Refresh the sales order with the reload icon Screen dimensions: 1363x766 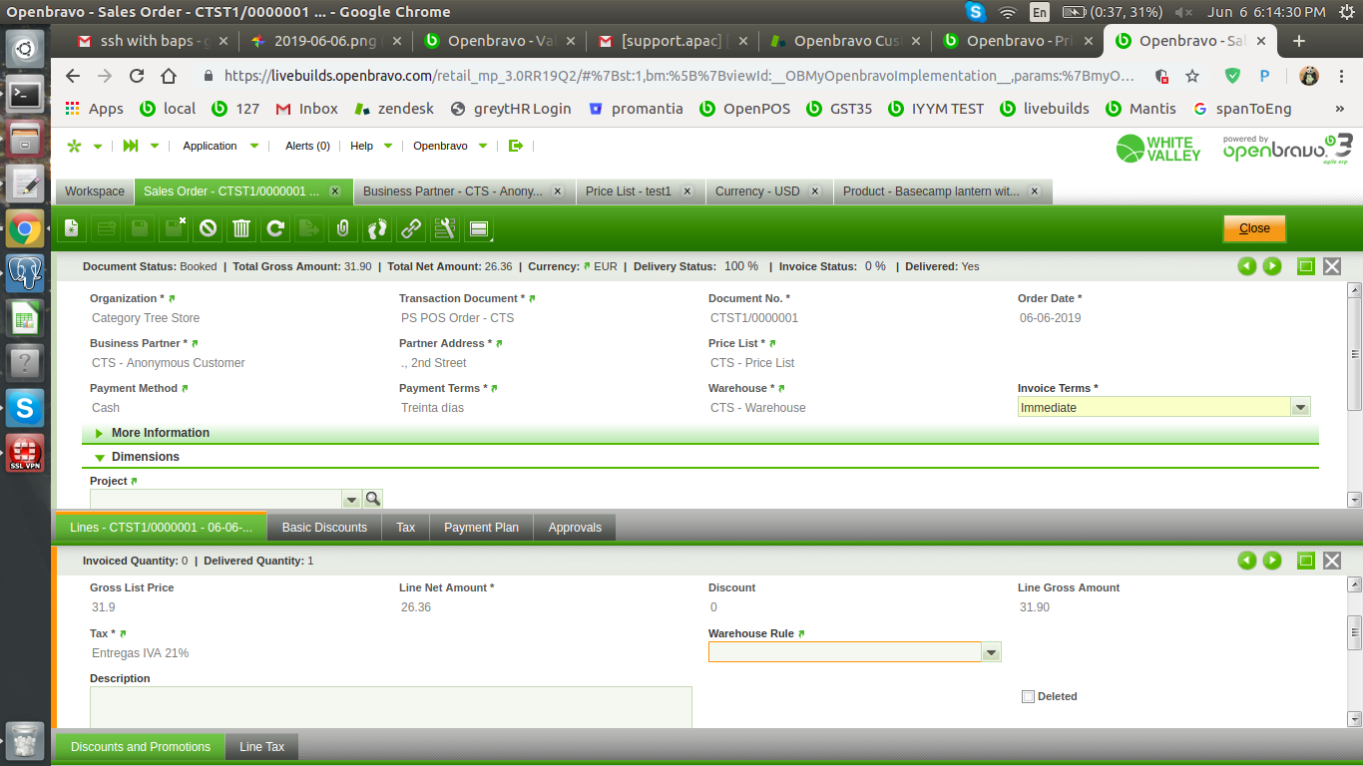coord(275,229)
